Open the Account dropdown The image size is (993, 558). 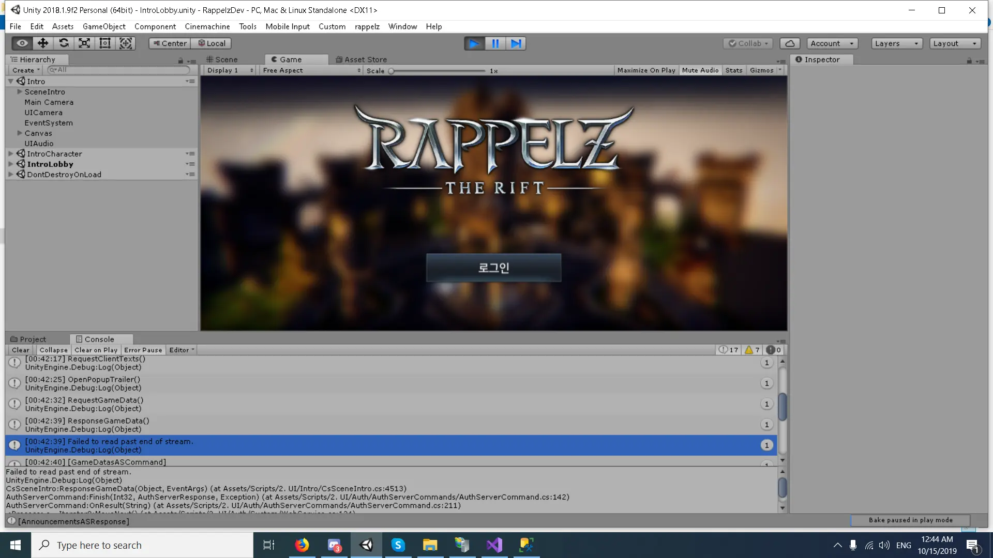832,43
